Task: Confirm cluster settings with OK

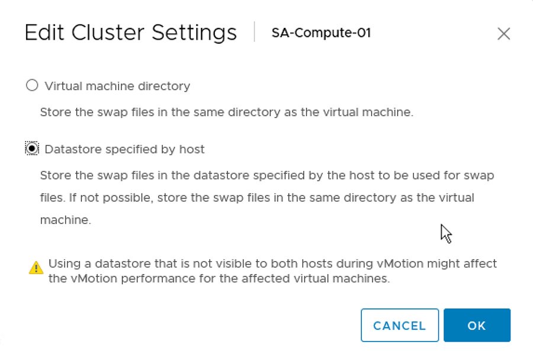Action: point(477,325)
